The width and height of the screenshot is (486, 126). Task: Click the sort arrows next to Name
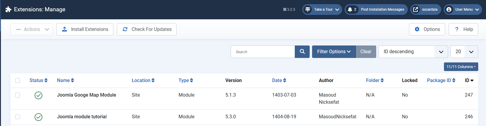[72, 81]
